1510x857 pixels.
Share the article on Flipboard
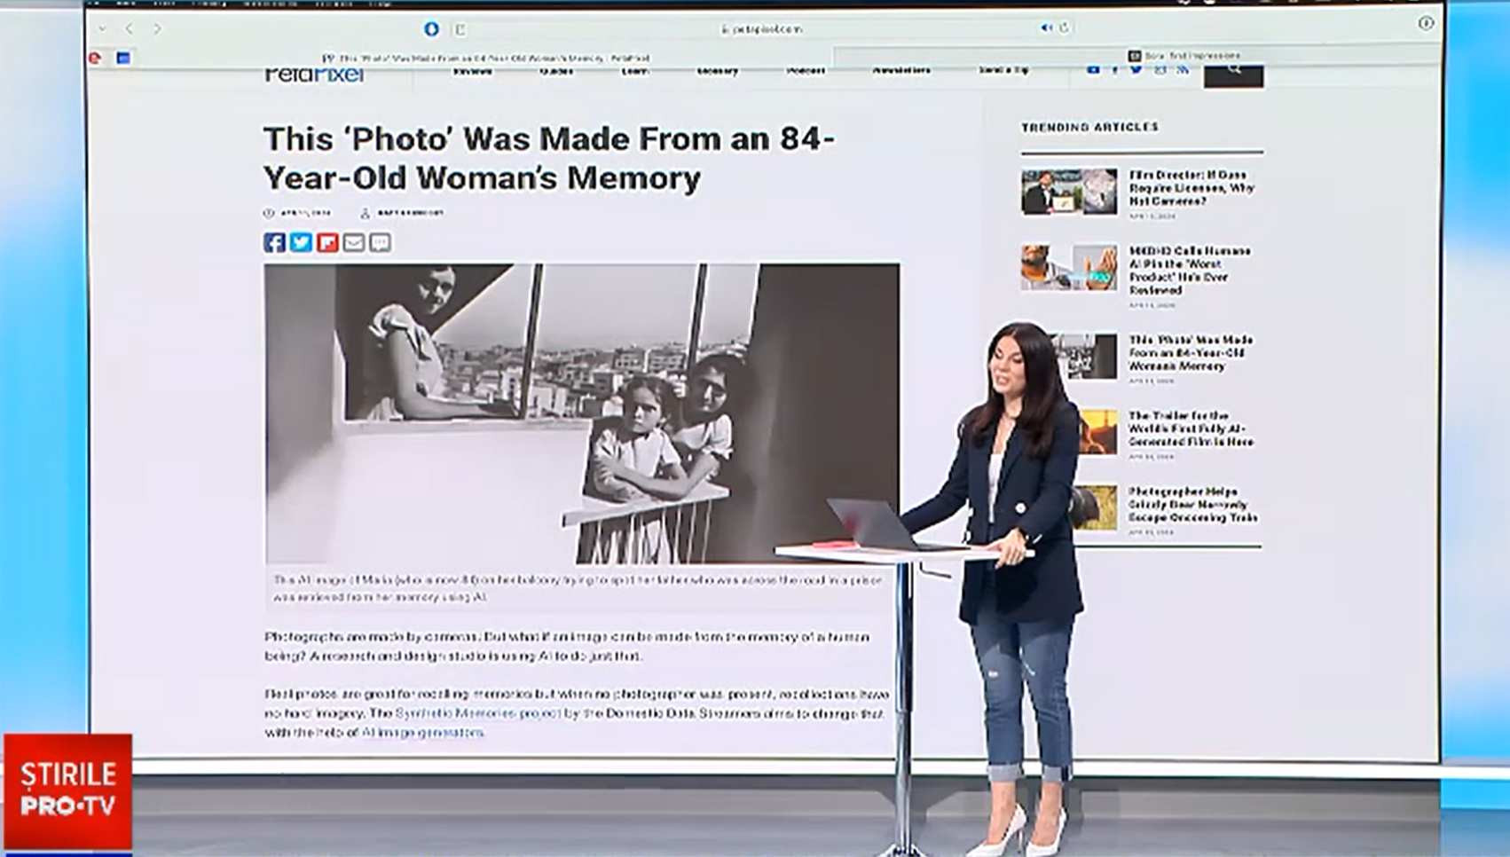[327, 242]
